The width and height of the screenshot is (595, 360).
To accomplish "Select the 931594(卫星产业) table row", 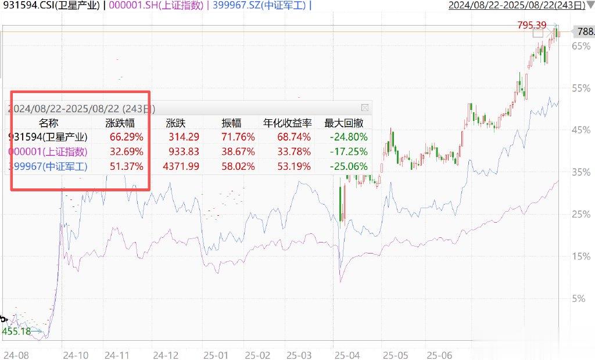I will pyautogui.click(x=188, y=137).
